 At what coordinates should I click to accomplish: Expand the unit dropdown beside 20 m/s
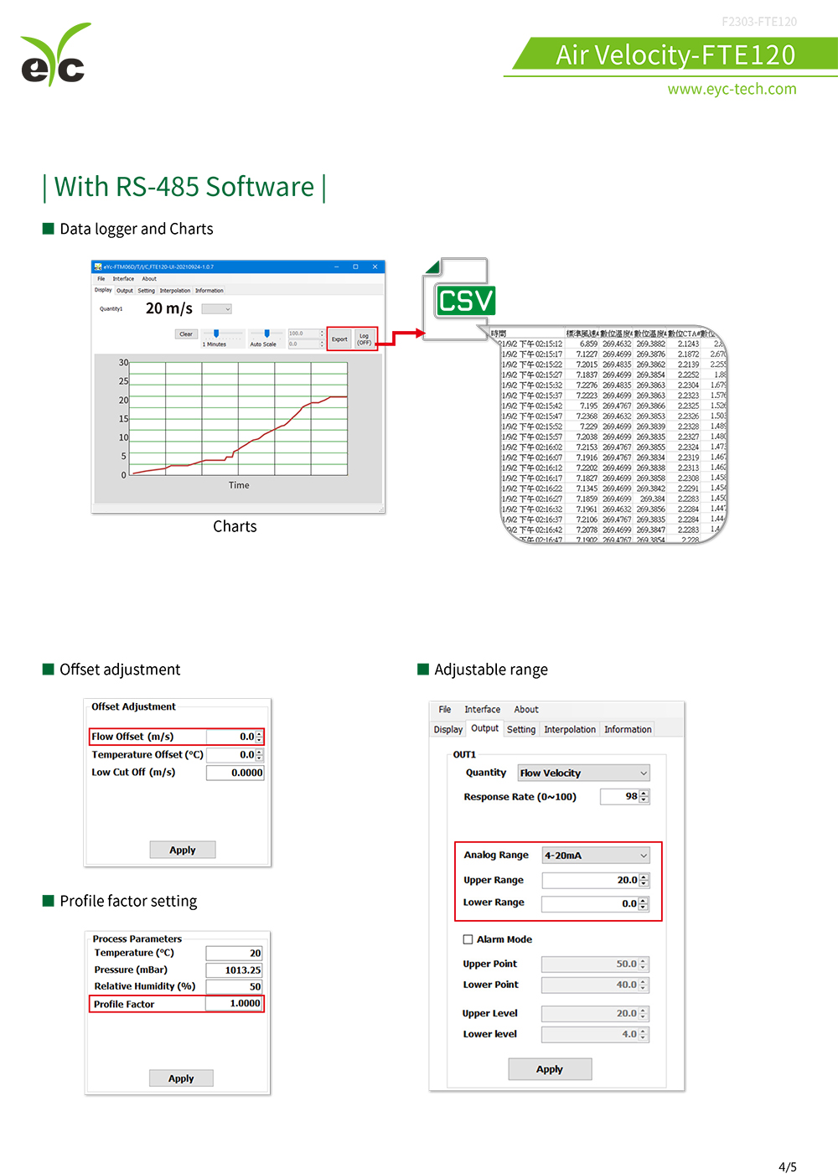[216, 309]
